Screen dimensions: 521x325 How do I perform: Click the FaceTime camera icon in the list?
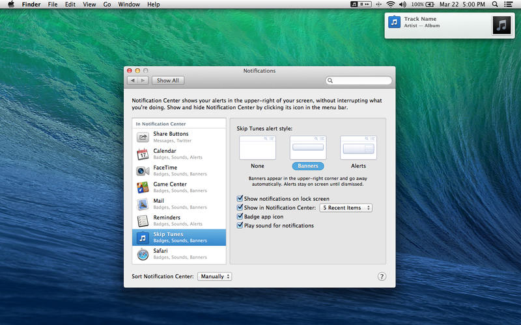coord(143,171)
